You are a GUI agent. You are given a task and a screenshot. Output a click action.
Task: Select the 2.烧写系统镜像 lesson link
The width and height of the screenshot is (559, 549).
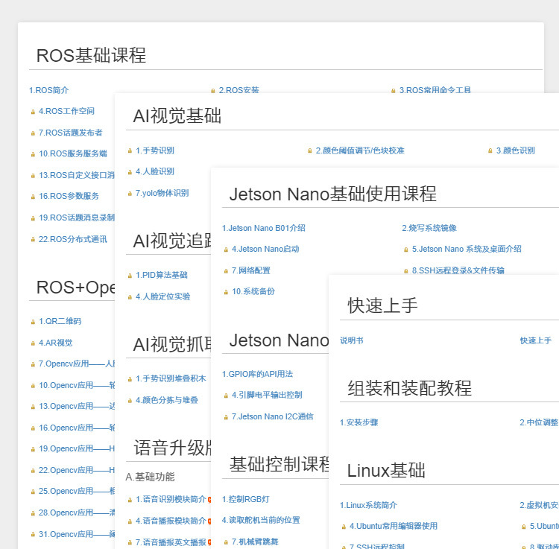tap(429, 228)
